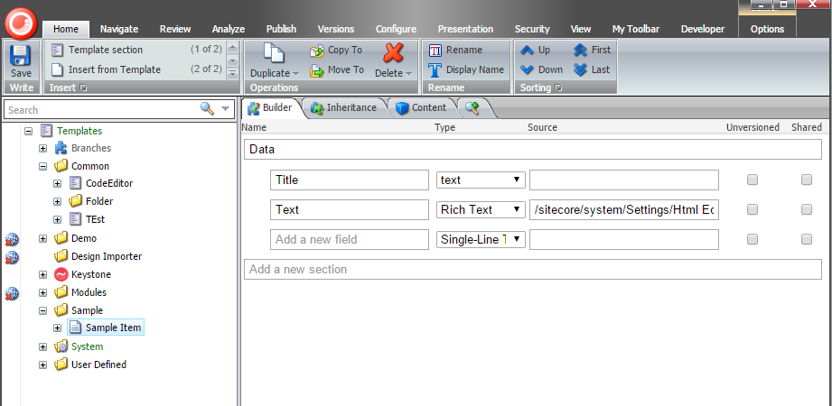Image resolution: width=832 pixels, height=406 pixels.
Task: Click globe icon beside Design Importer row
Action: (x=12, y=258)
